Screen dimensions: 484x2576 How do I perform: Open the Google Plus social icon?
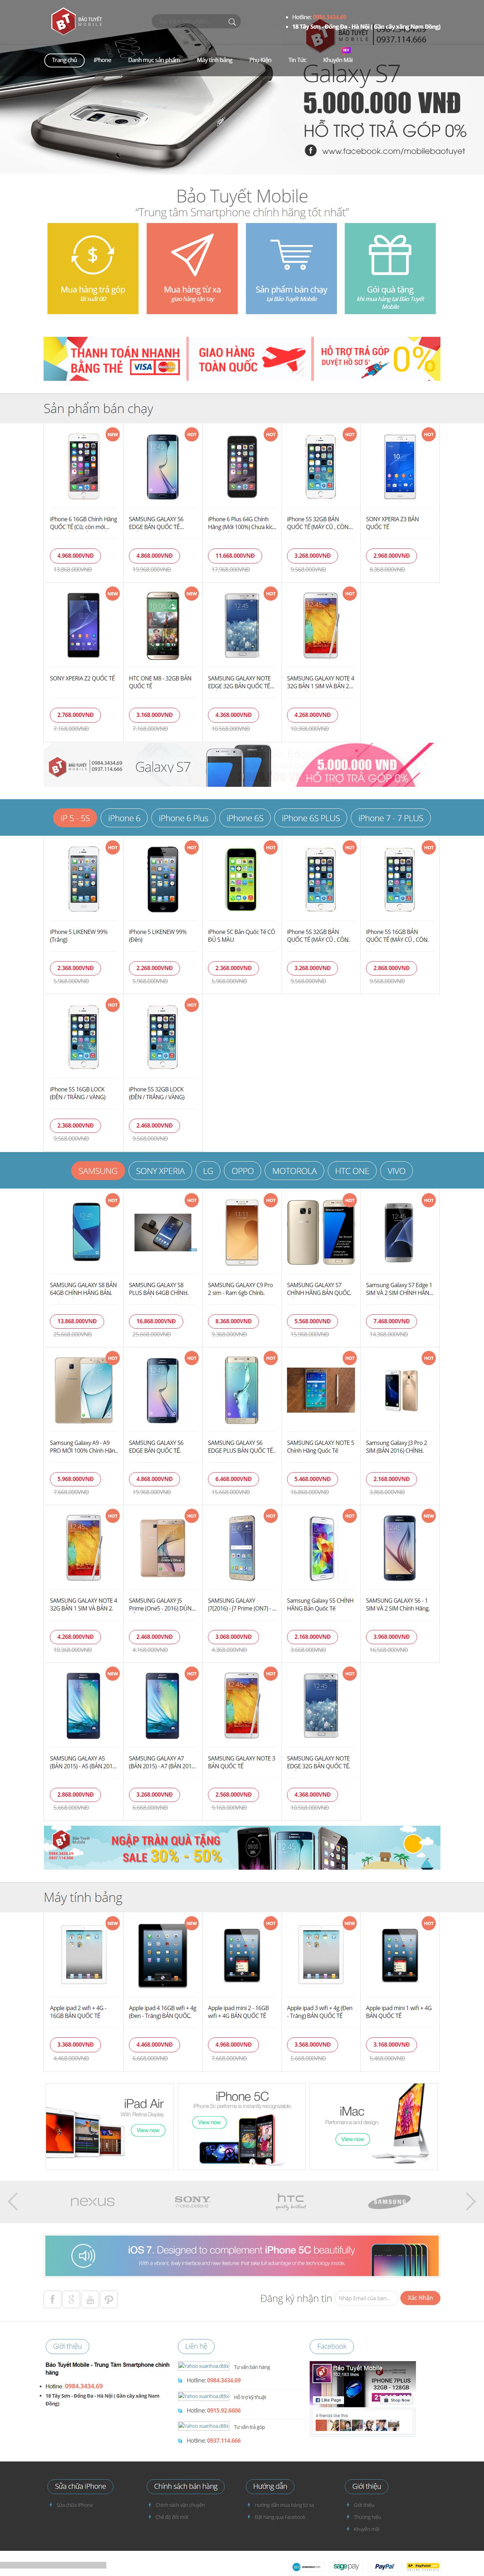(x=71, y=2298)
